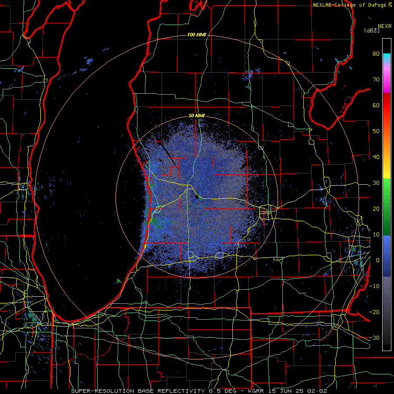Click the bright green color bar segment

click(x=387, y=186)
